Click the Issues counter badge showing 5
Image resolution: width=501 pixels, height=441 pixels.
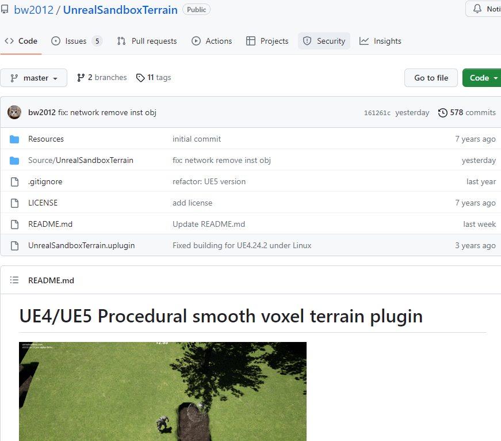(97, 41)
